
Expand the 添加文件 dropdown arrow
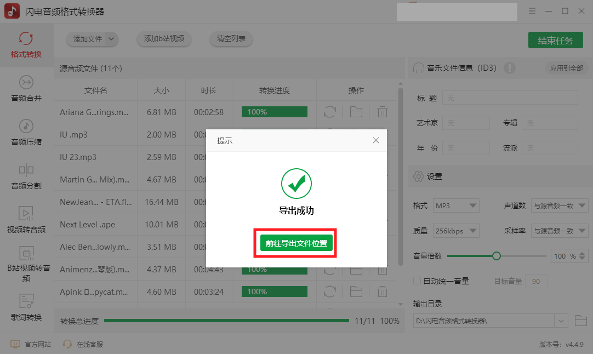tap(111, 39)
